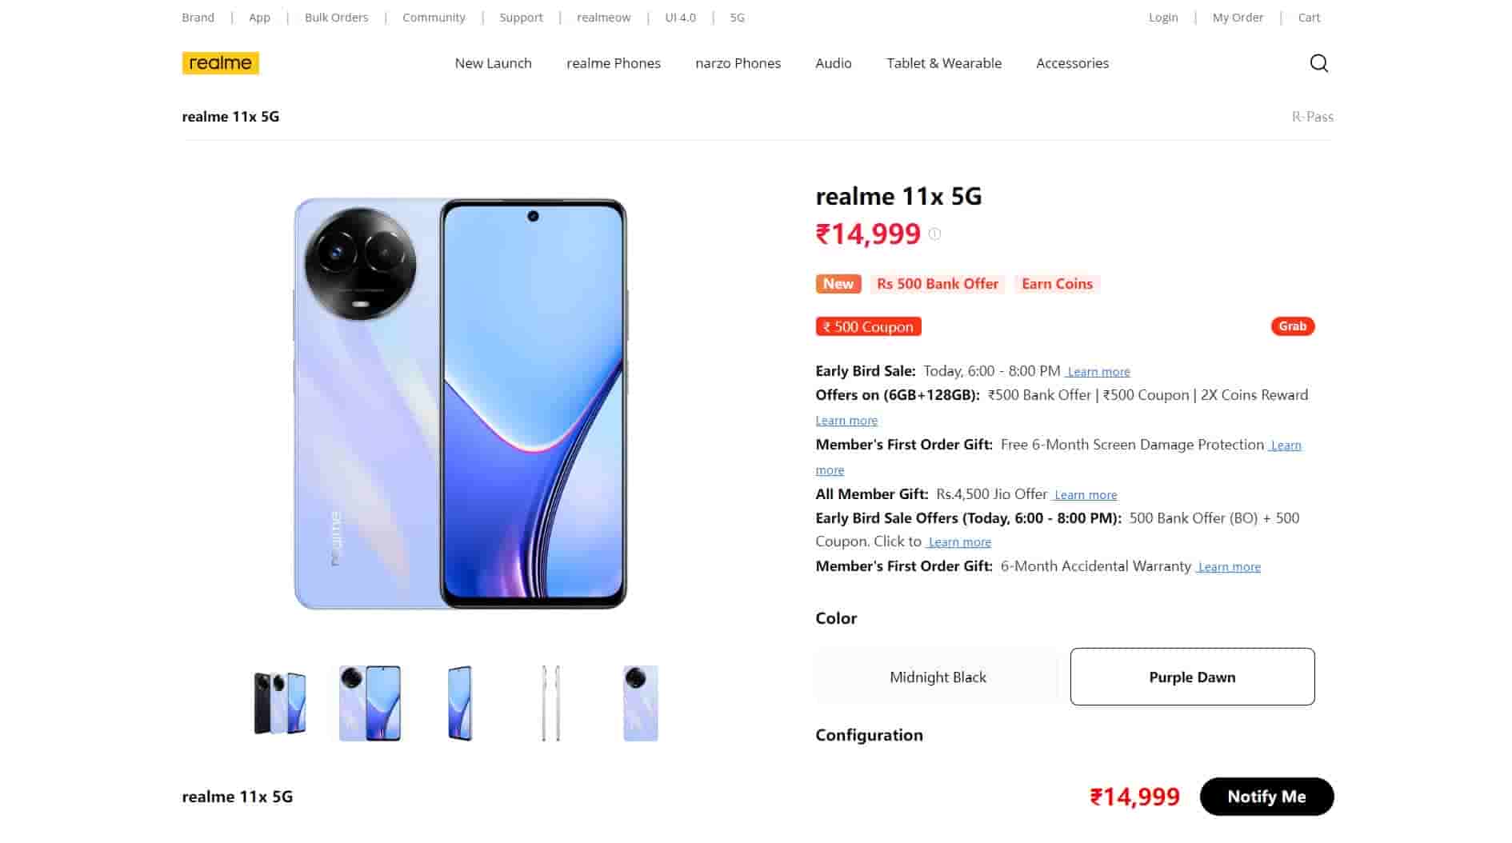
Task: View the side profile thumbnail
Action: click(x=550, y=703)
